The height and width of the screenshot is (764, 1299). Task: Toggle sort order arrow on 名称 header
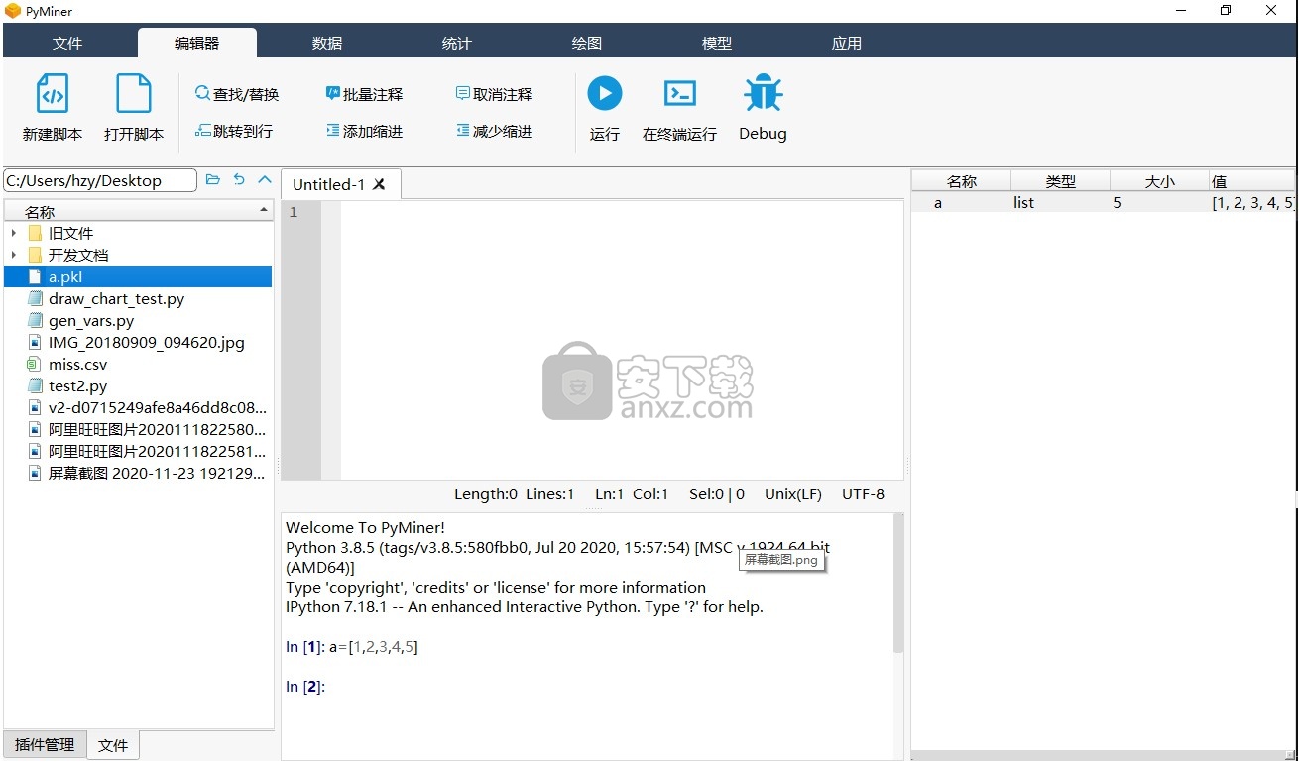(x=264, y=210)
